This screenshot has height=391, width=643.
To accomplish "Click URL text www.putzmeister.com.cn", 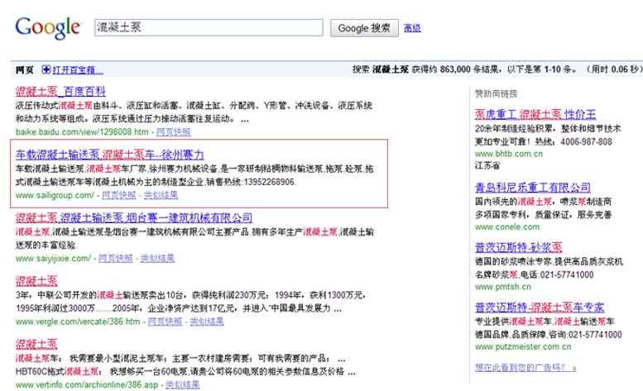I will click(x=523, y=346).
